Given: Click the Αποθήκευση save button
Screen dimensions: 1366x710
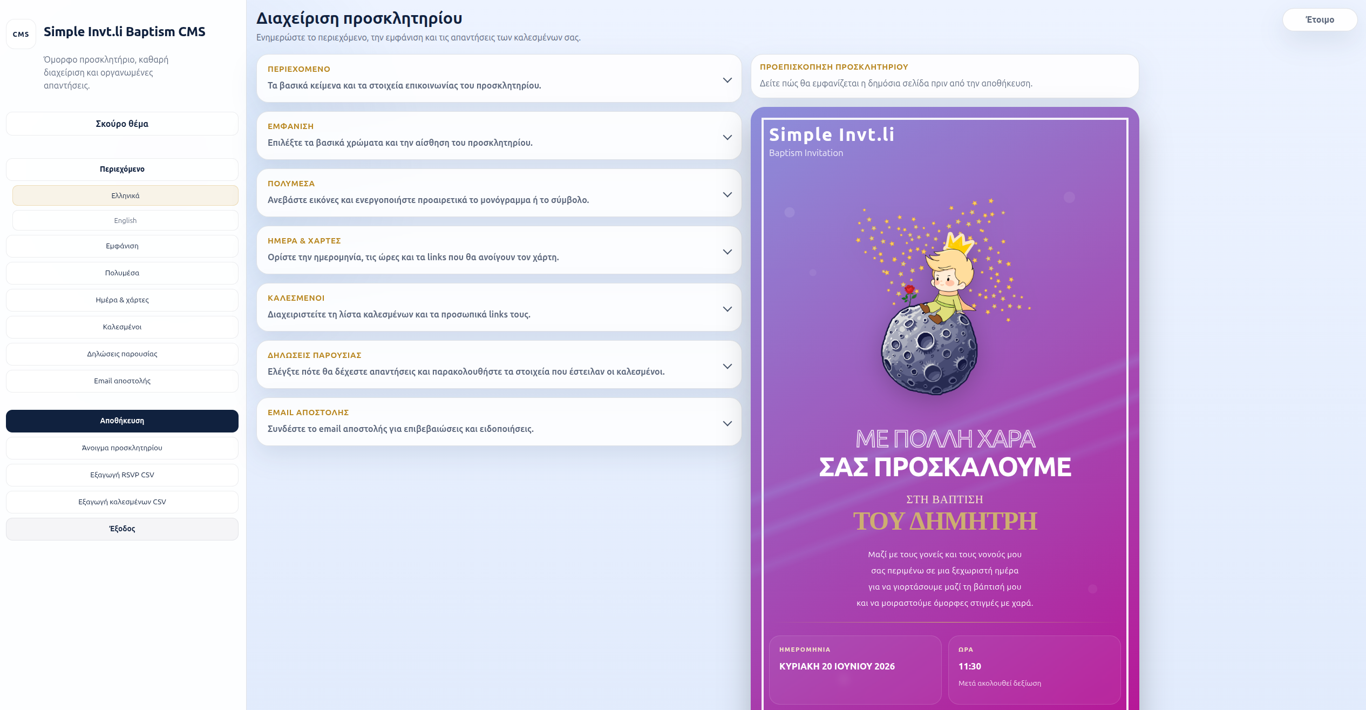Looking at the screenshot, I should click(122, 421).
